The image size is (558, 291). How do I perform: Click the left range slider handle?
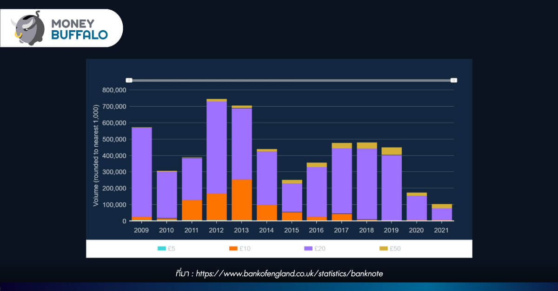[x=129, y=80]
